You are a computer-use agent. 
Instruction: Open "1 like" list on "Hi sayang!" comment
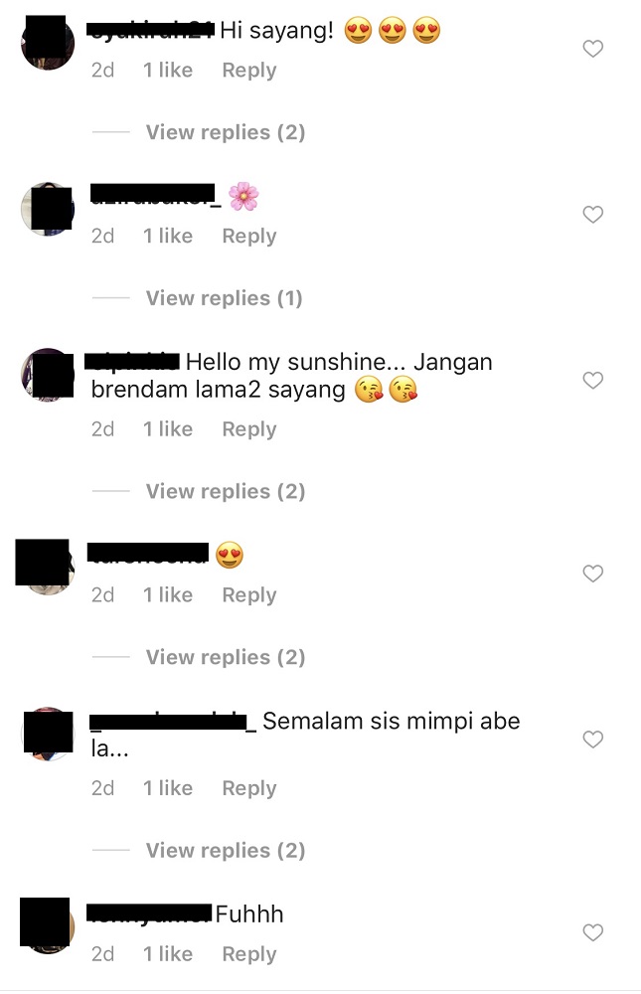[168, 70]
